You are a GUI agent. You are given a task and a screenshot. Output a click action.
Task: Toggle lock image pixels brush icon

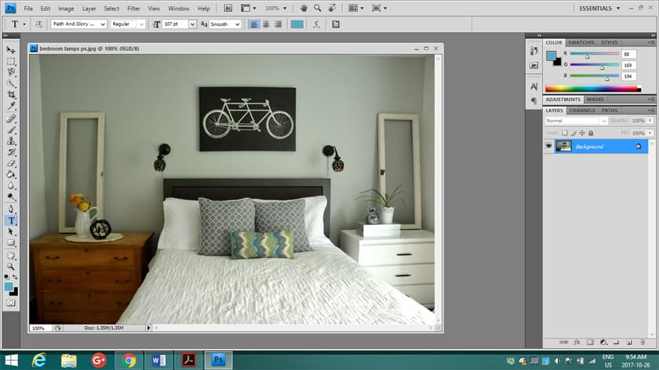pos(573,133)
